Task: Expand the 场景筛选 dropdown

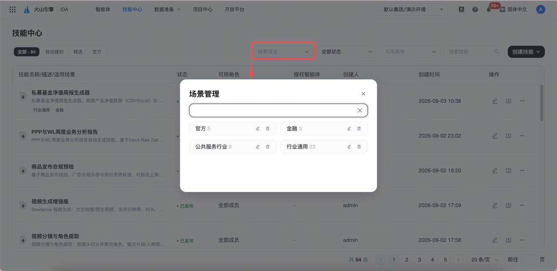Action: (x=283, y=52)
